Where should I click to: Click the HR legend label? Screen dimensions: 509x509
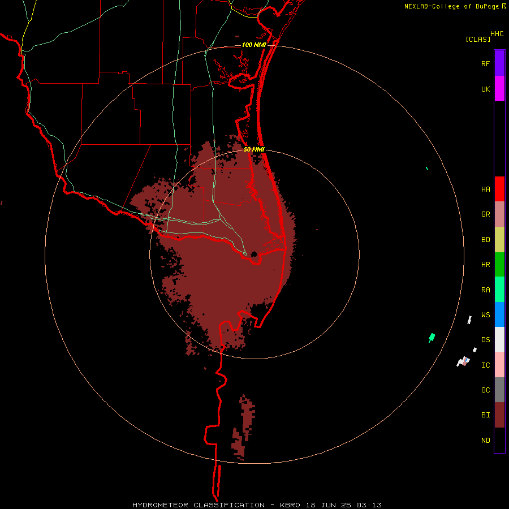[x=485, y=265]
